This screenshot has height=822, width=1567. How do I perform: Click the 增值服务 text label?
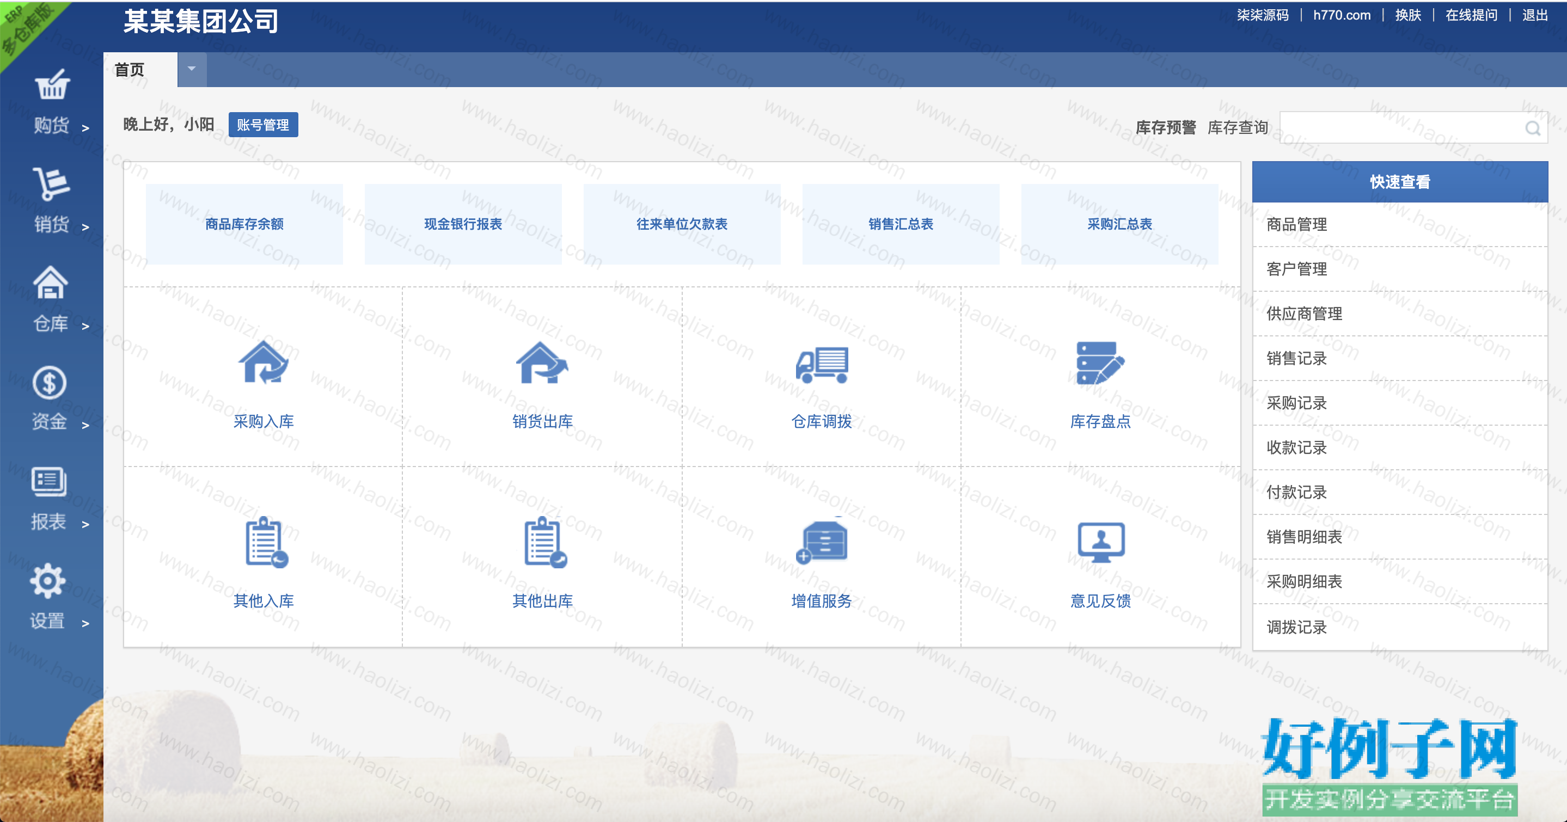(x=822, y=600)
